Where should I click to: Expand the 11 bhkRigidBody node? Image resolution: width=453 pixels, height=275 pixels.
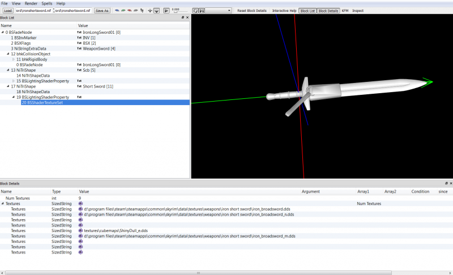[x=14, y=59]
